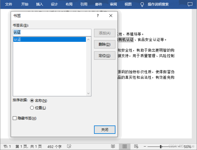Screen dimensions: 197x150
Task: Click the bookmark list scroll up arrow
Action: tap(89, 40)
